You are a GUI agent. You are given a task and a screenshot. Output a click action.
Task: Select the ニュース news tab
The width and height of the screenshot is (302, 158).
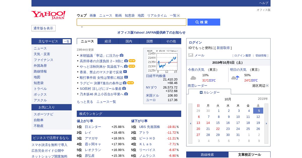pyautogui.click(x=87, y=41)
